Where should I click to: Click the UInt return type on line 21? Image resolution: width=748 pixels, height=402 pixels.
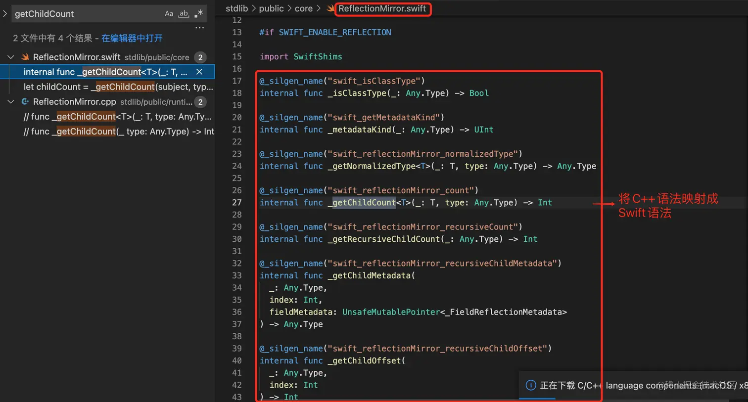click(484, 130)
